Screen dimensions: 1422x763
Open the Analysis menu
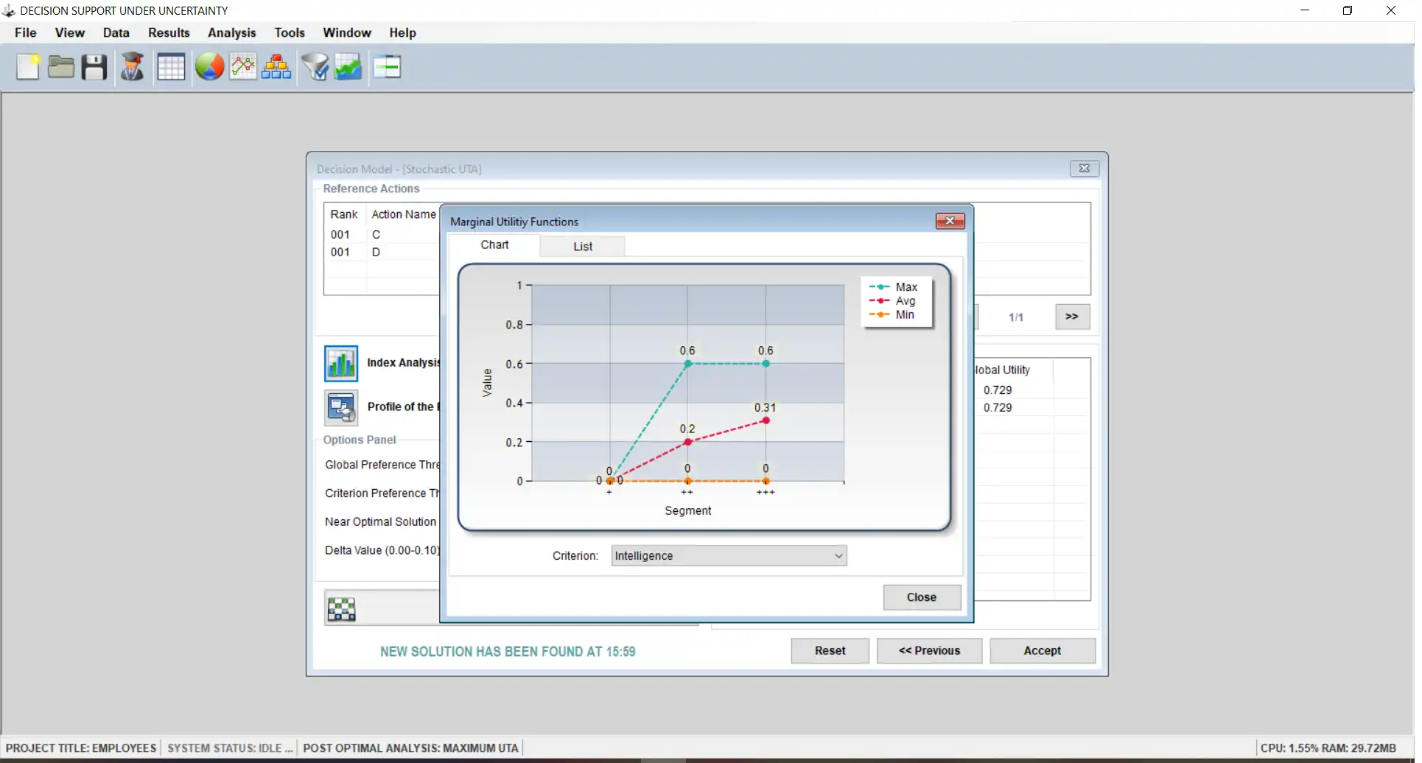[232, 32]
